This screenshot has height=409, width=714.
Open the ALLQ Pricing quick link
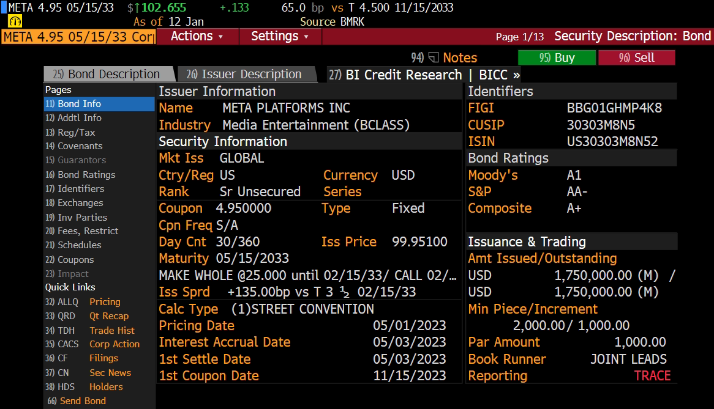point(83,302)
